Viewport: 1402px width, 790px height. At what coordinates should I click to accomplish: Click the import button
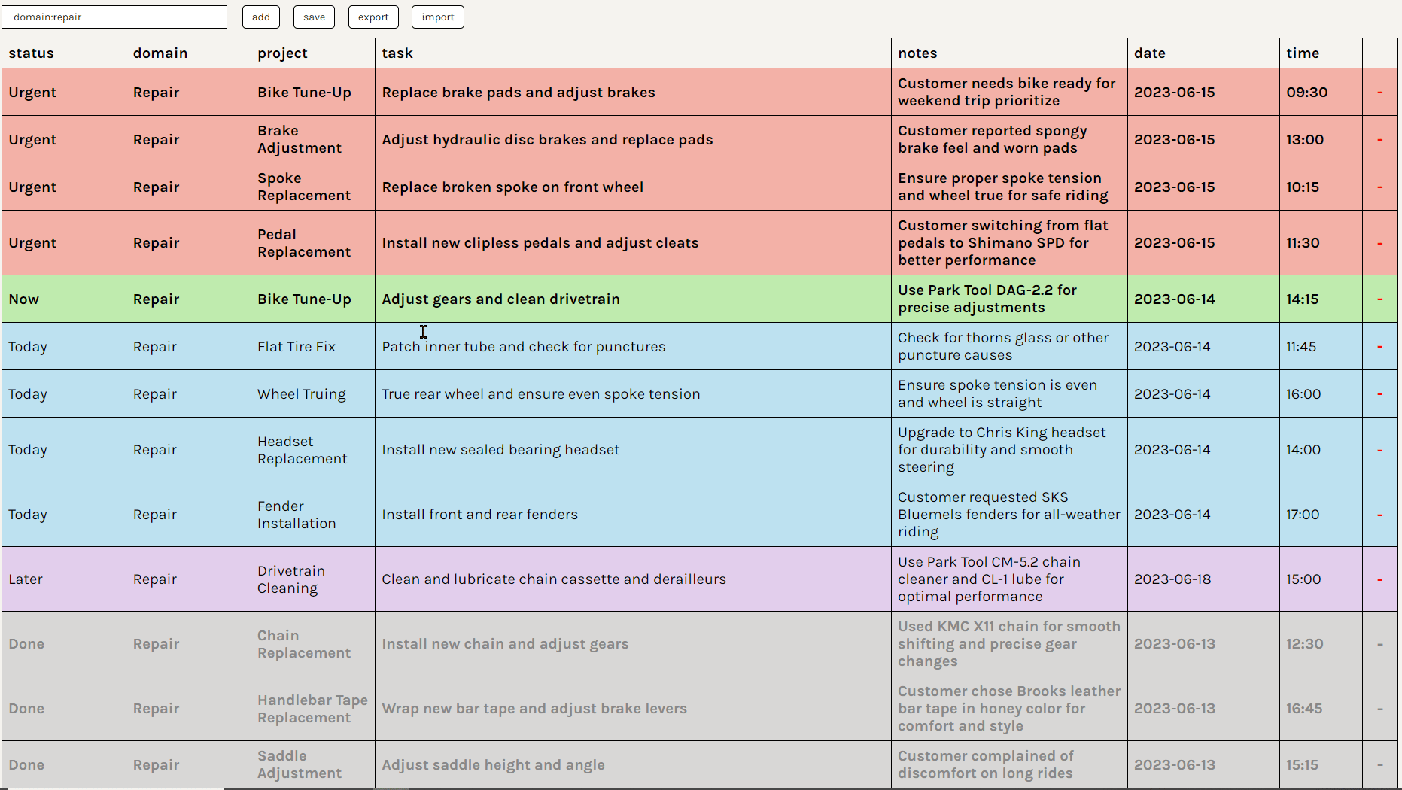coord(437,17)
